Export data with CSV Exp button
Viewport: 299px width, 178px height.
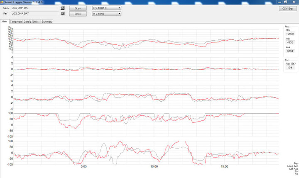[x=288, y=8]
